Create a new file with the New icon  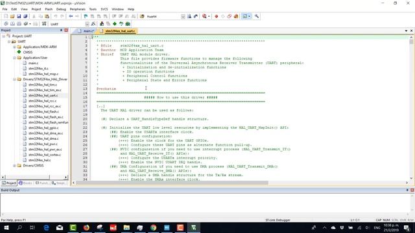tap(6, 16)
